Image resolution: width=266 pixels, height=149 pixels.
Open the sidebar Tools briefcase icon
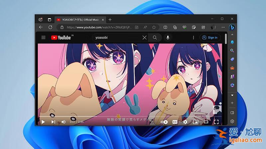pyautogui.click(x=232, y=68)
